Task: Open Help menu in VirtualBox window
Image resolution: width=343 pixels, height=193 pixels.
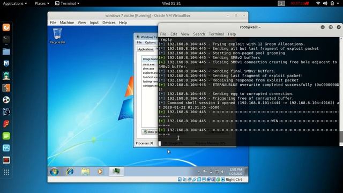Action: (x=123, y=23)
